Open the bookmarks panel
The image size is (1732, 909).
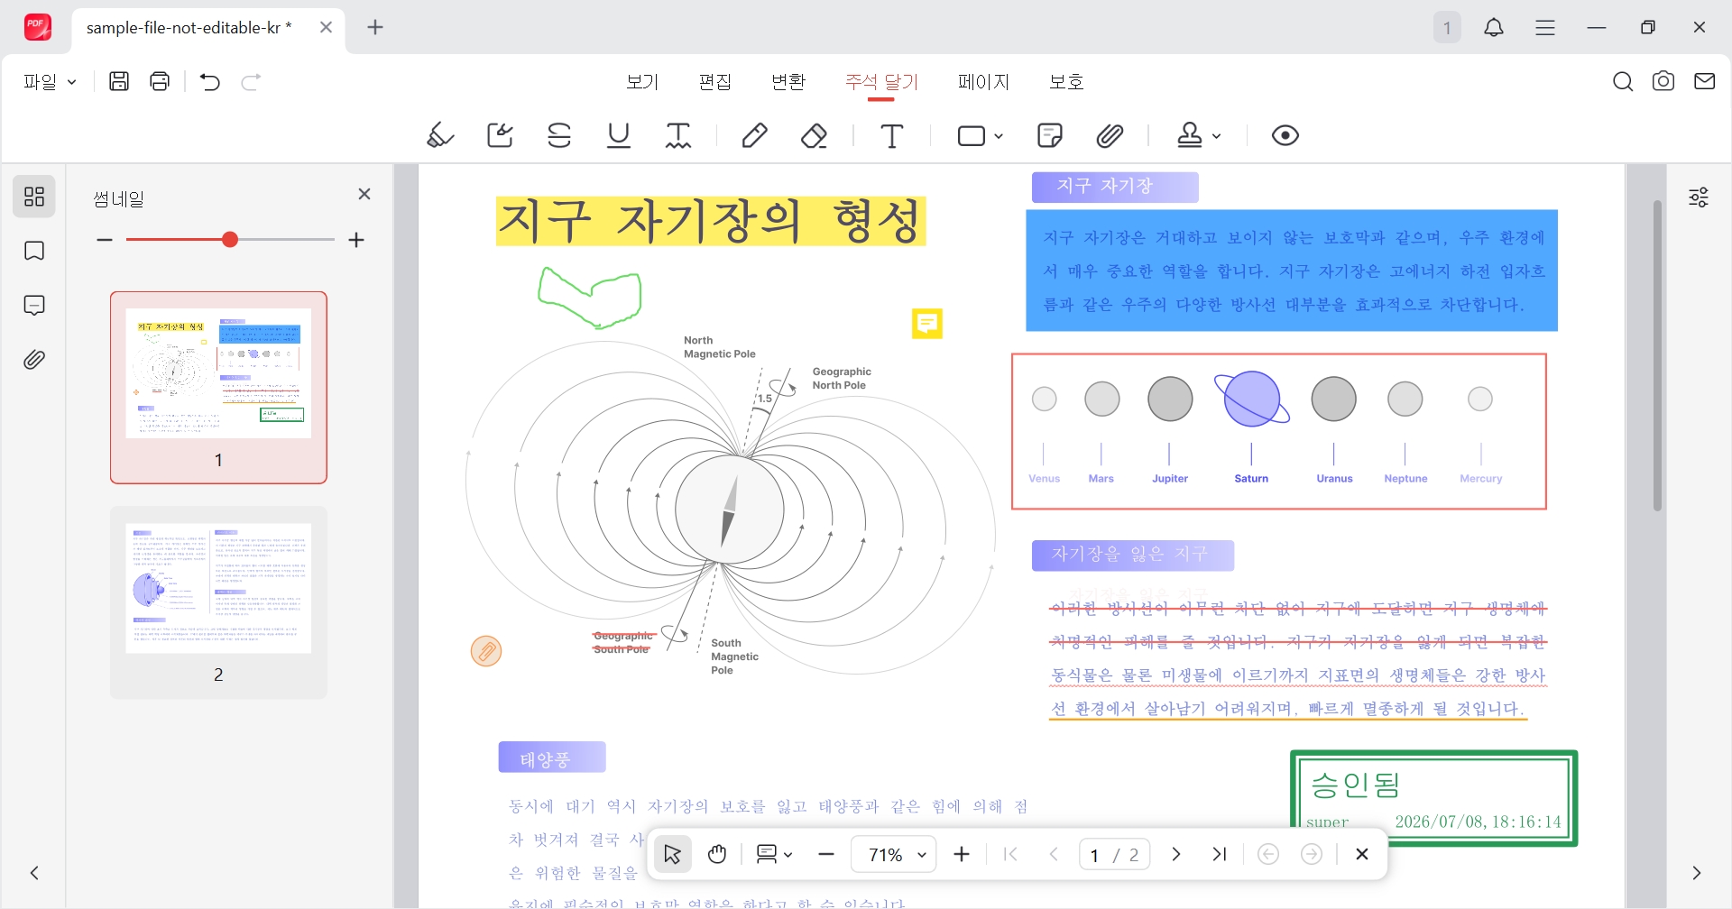point(34,251)
